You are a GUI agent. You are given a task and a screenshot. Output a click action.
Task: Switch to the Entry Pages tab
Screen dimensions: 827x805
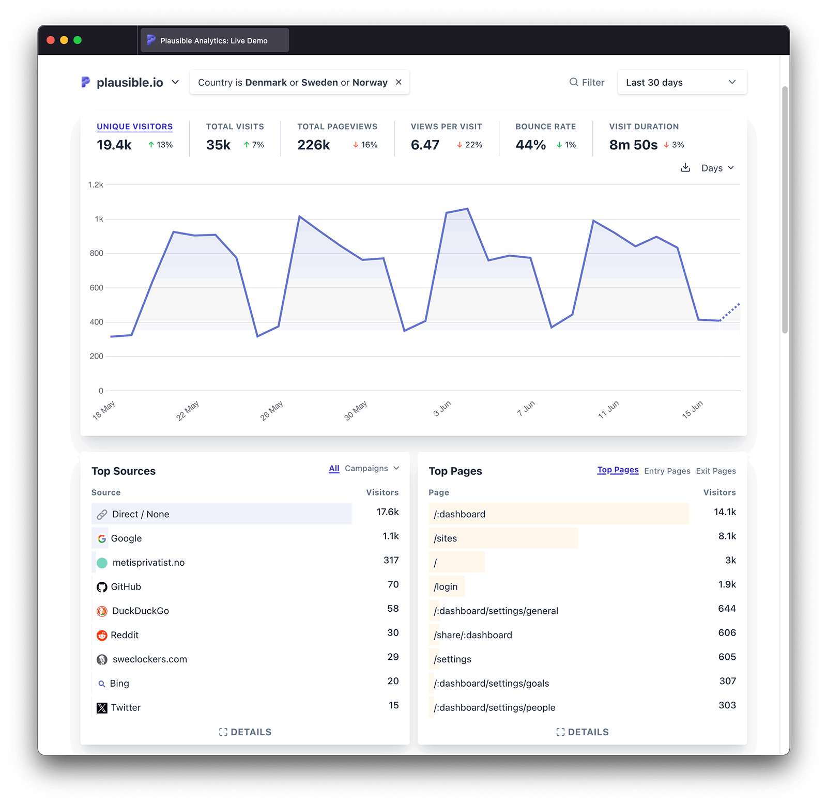tap(667, 471)
